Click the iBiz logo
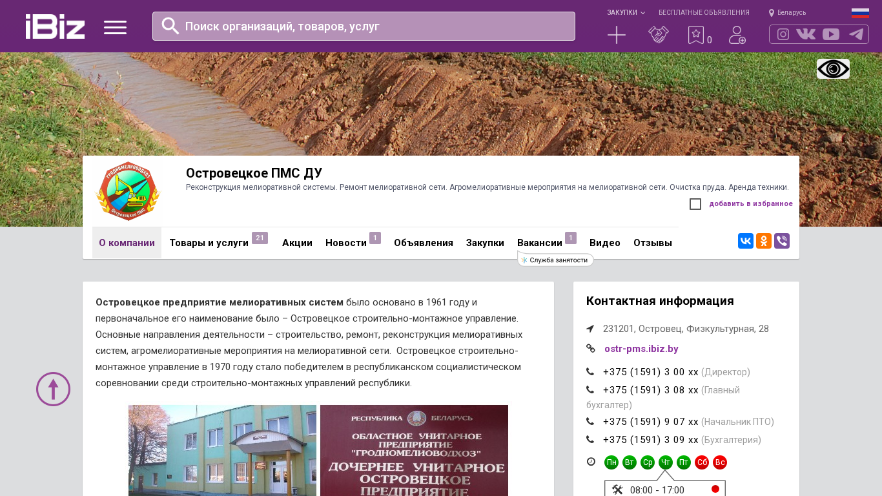882x496 pixels. click(55, 26)
